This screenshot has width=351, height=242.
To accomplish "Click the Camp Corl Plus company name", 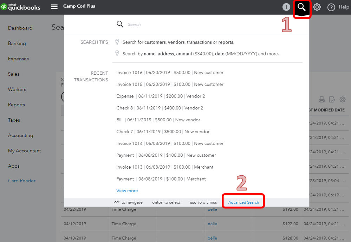I will pos(79,6).
